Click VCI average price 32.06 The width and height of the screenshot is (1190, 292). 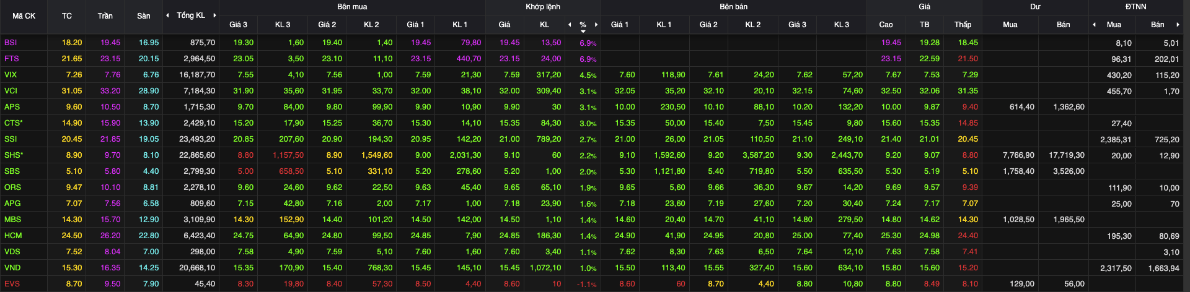(930, 91)
